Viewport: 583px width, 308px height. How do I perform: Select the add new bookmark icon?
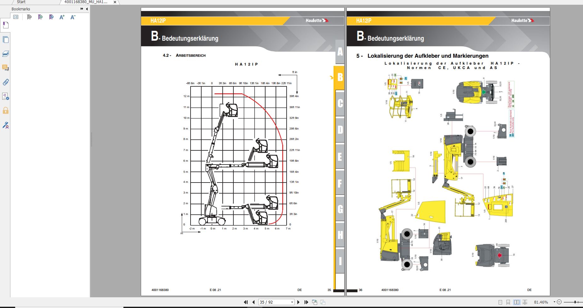pyautogui.click(x=40, y=17)
